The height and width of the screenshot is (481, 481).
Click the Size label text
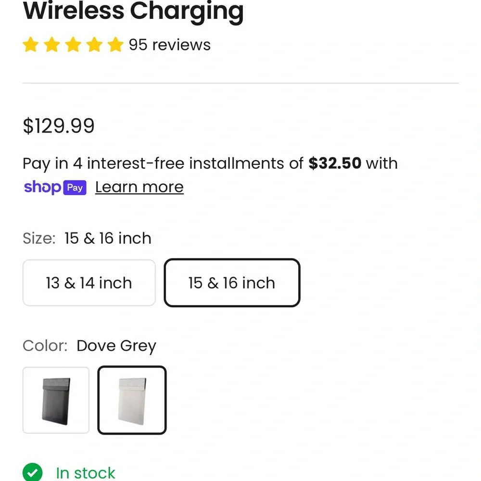click(x=39, y=239)
